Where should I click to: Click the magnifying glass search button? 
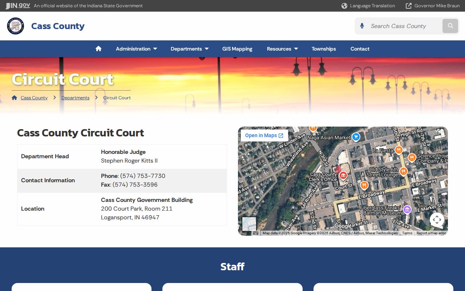click(450, 26)
